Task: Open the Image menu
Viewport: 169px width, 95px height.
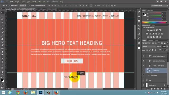Action: pos(17,2)
